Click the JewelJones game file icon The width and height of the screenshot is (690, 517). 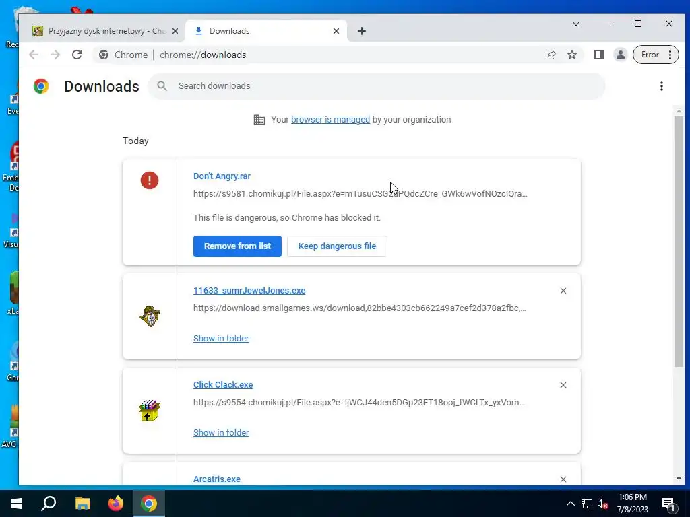[x=150, y=316]
